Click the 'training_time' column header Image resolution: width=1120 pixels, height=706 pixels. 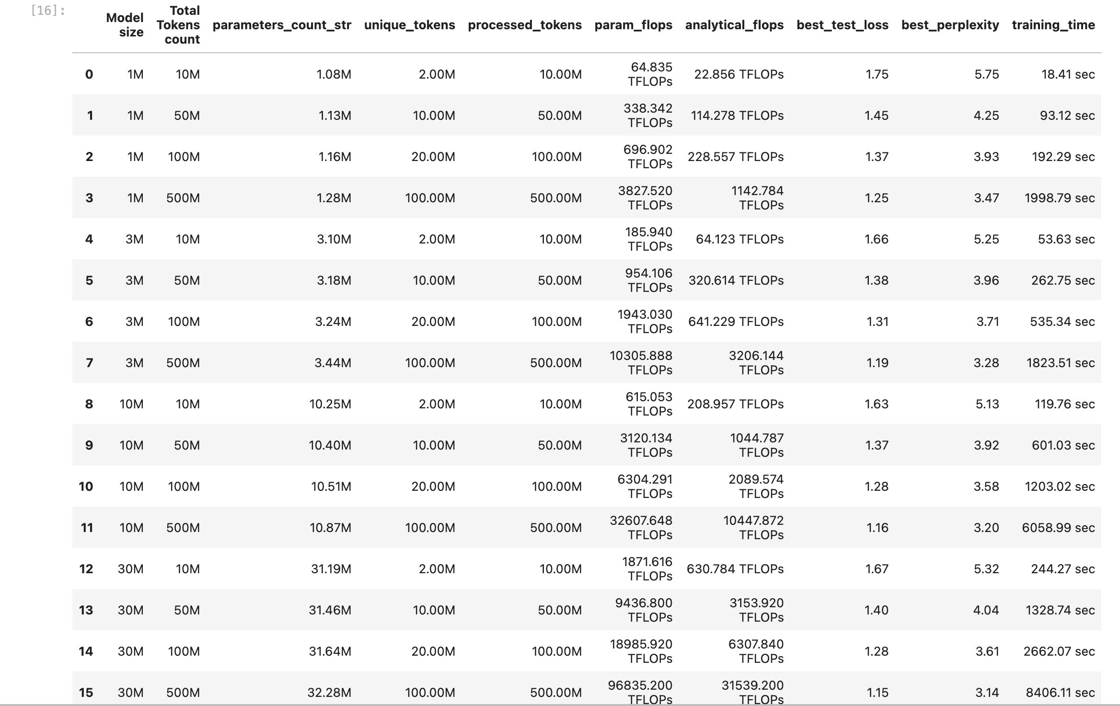tap(1053, 25)
